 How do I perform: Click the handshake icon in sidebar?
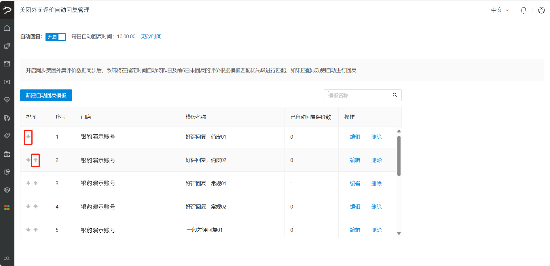(7, 190)
